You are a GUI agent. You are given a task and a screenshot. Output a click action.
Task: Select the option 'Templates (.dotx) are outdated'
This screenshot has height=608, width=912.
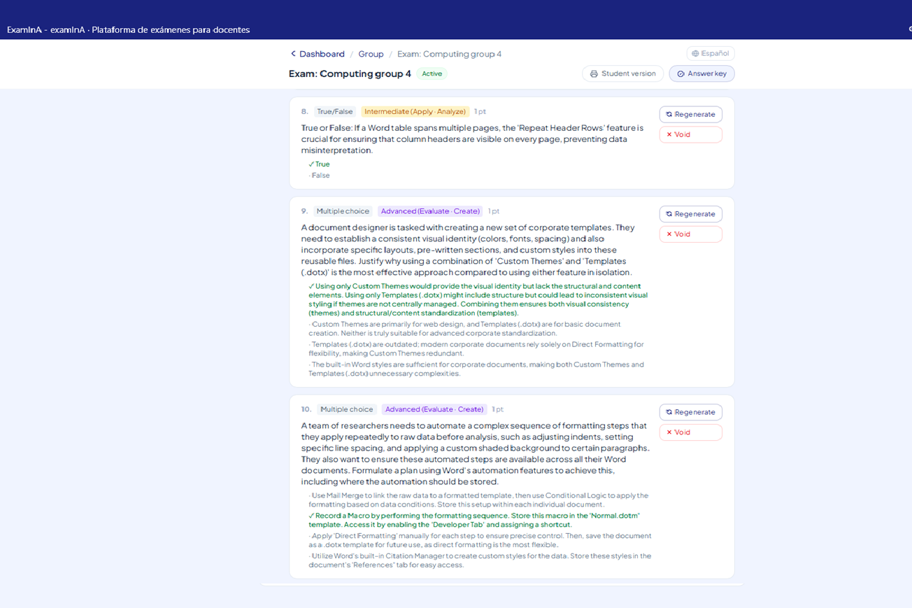[x=476, y=348]
